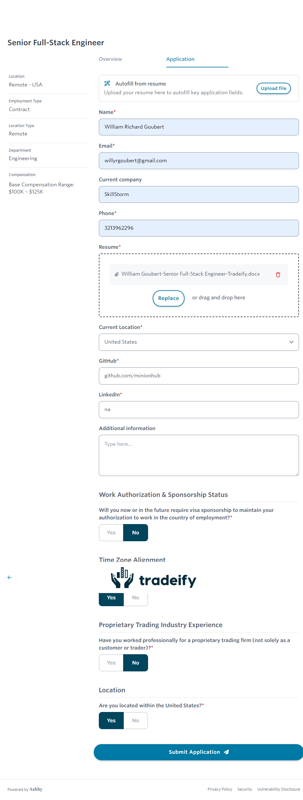Select Yes for visa sponsorship requirement
303x800 pixels.
[x=111, y=533]
